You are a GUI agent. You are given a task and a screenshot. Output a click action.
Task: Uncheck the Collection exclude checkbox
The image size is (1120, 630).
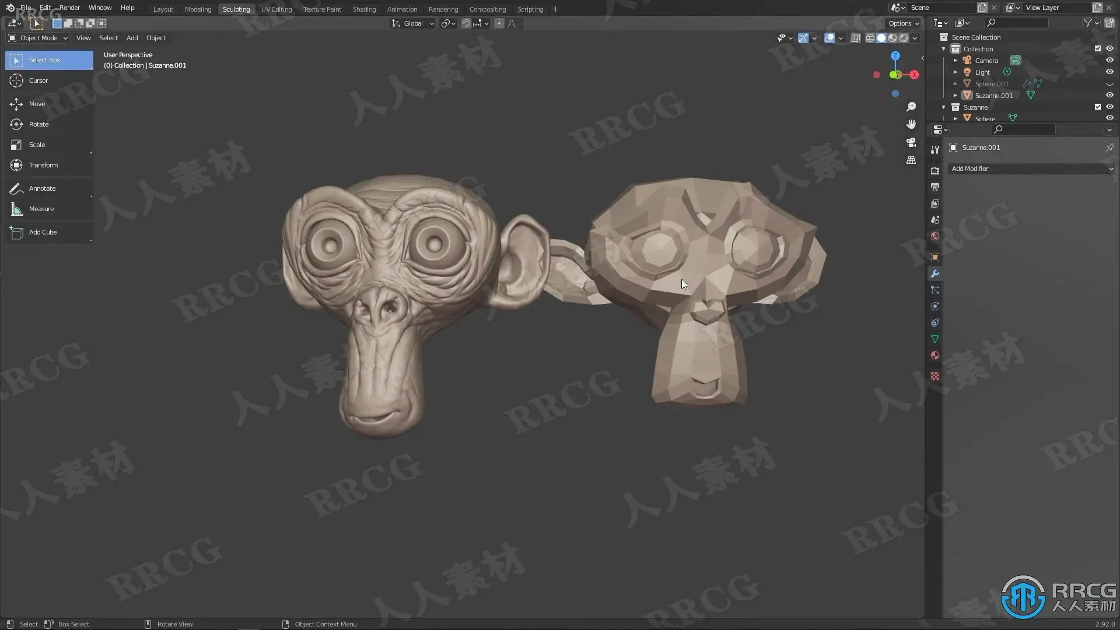pyautogui.click(x=1097, y=49)
